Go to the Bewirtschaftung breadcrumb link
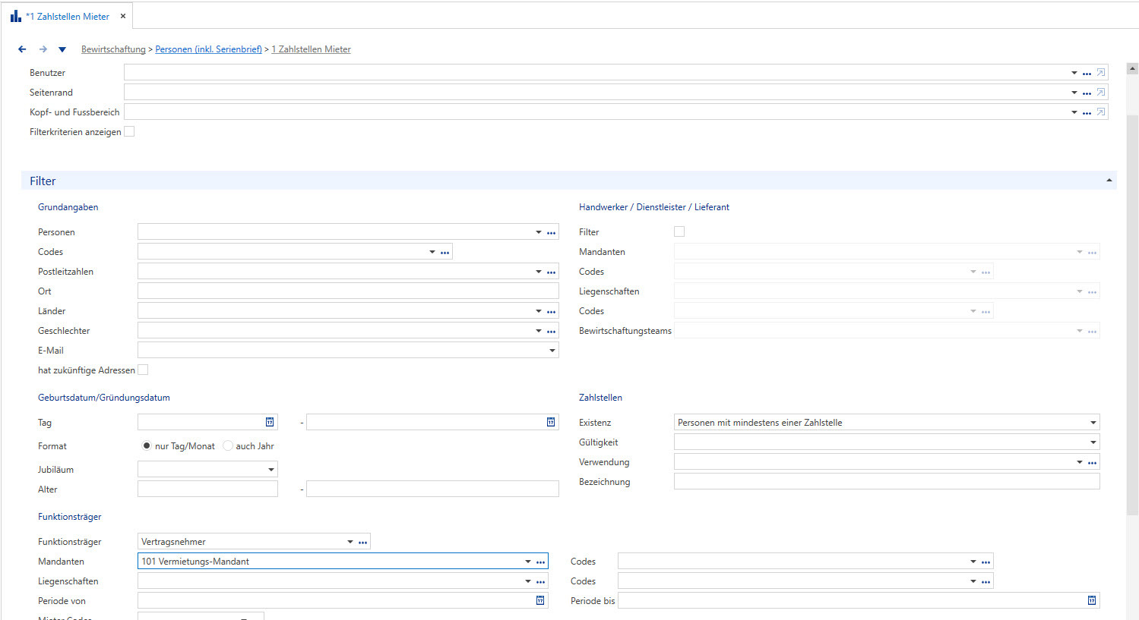Viewport: 1139px width, 620px height. [x=113, y=49]
